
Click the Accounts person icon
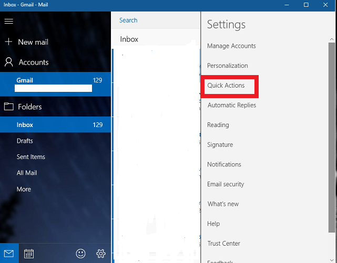coord(9,62)
